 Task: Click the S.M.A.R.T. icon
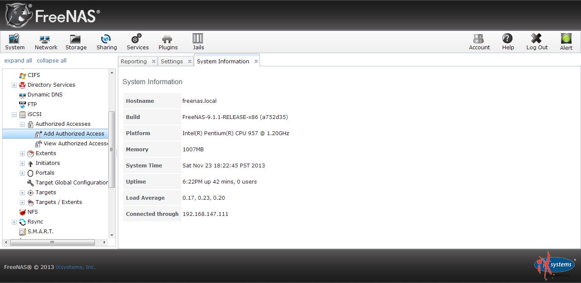coord(23,232)
